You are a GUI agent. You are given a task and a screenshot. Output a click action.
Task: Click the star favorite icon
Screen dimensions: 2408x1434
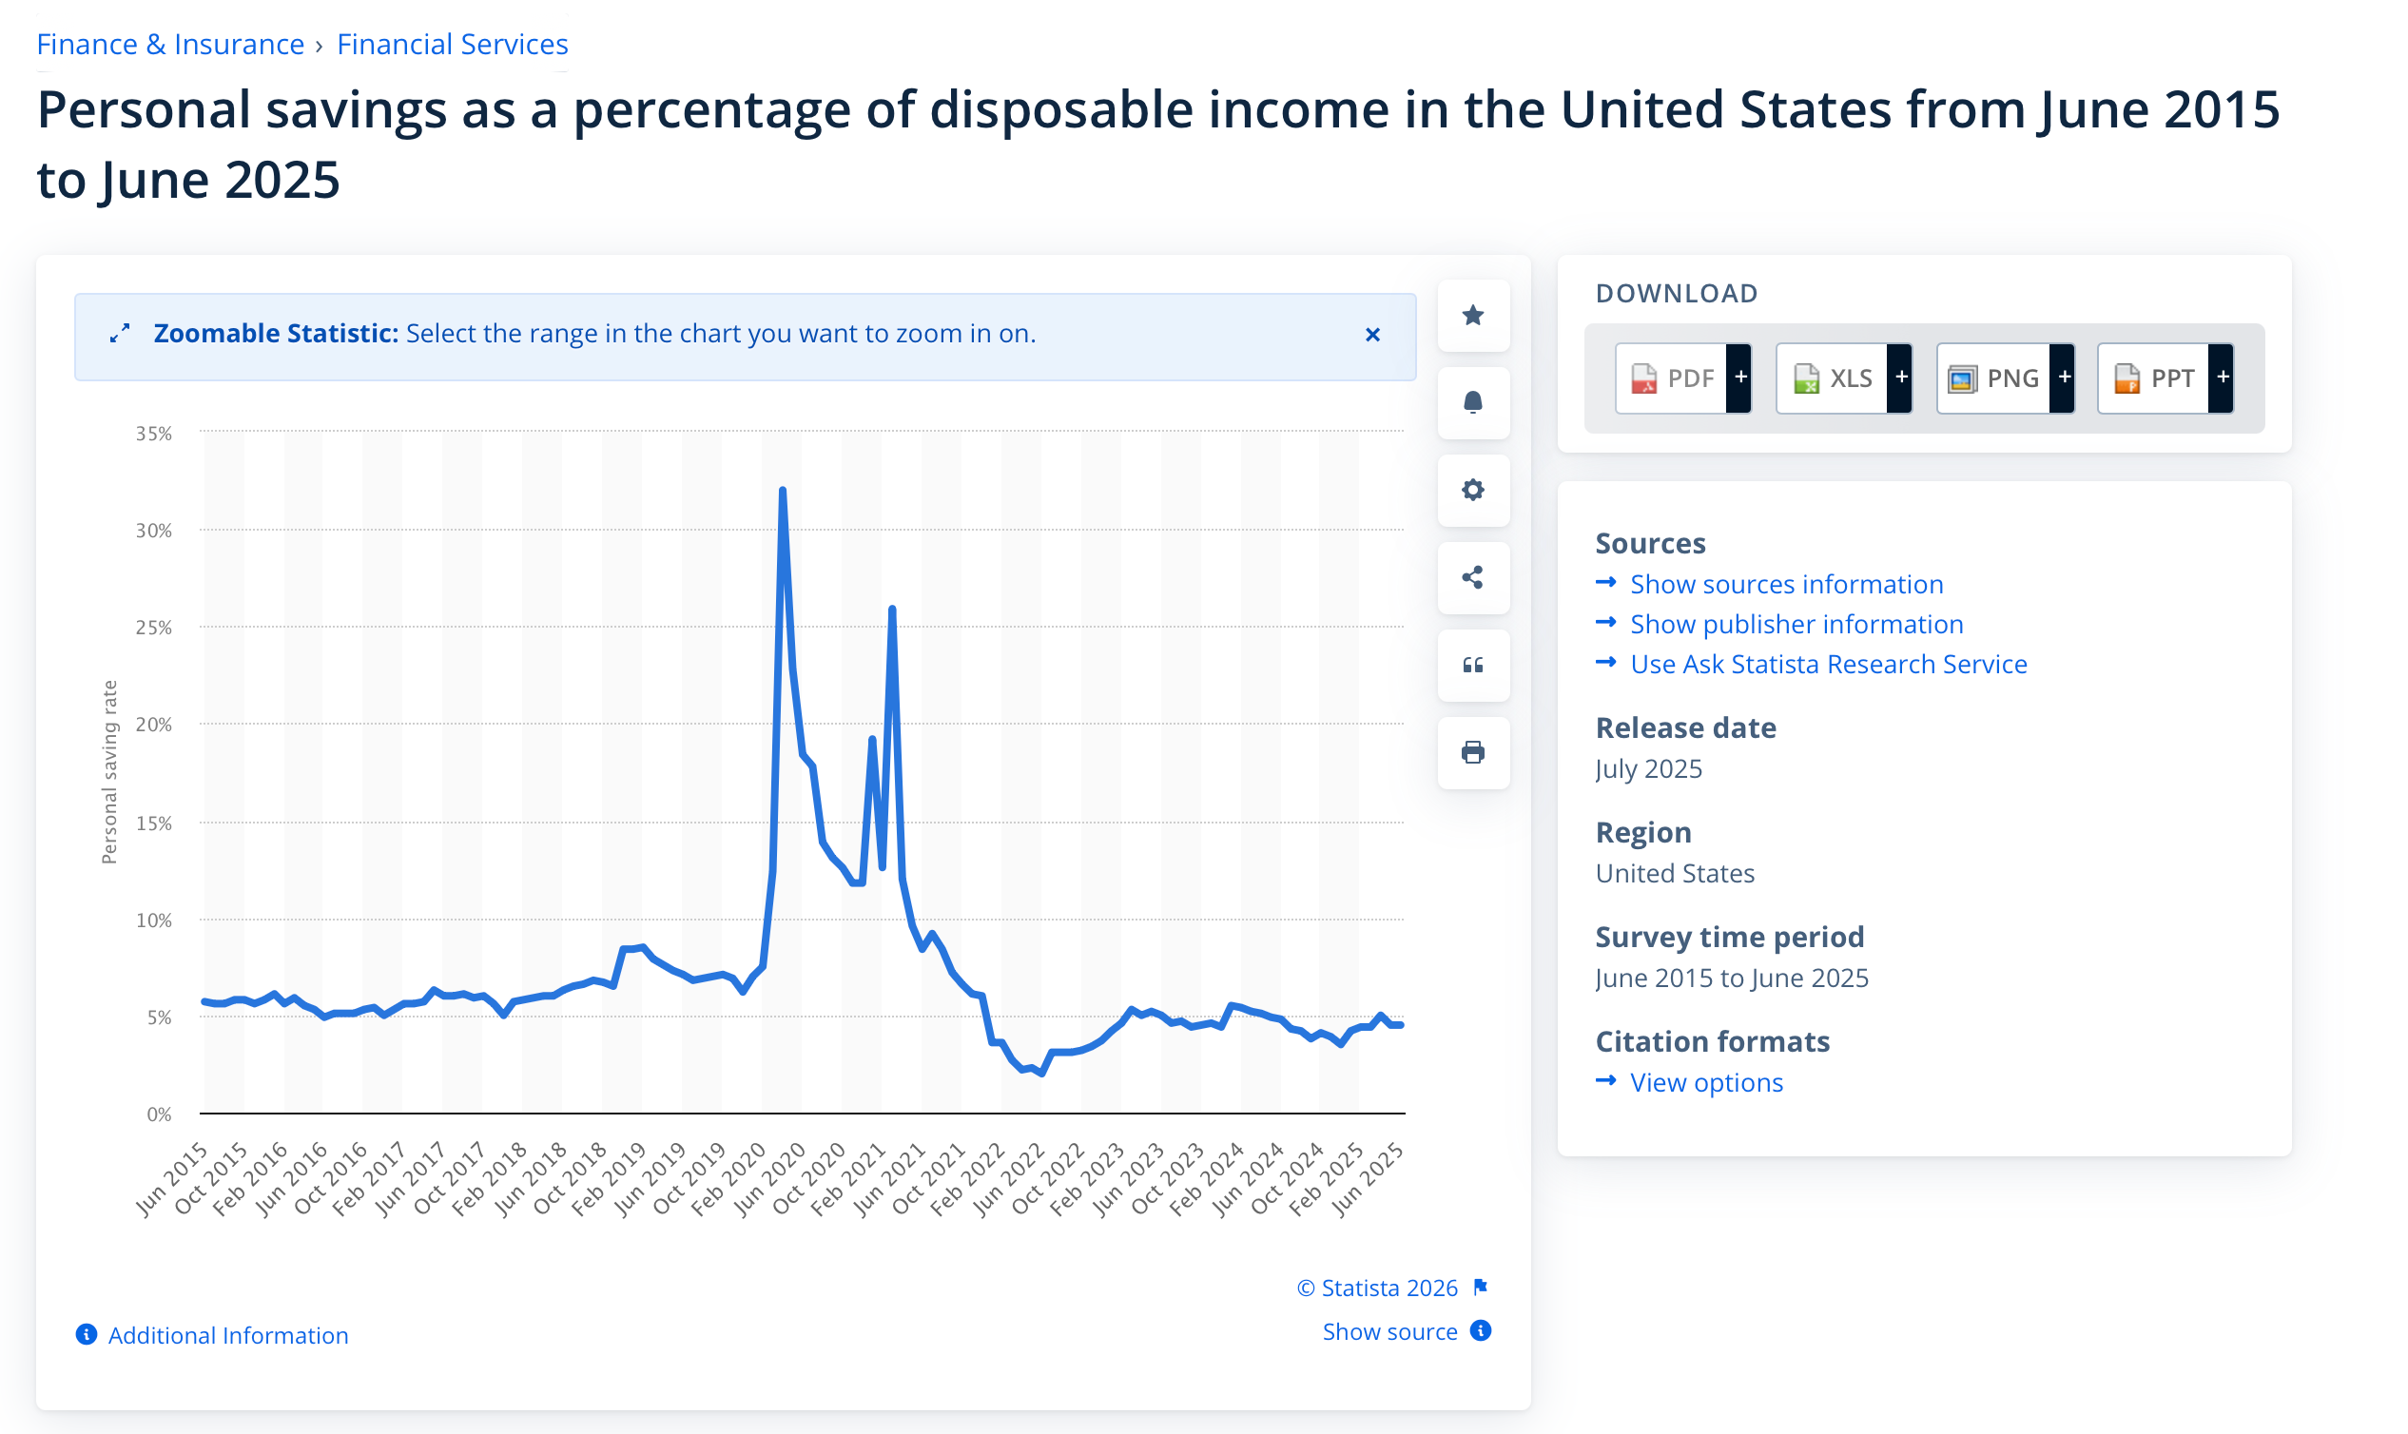point(1472,315)
